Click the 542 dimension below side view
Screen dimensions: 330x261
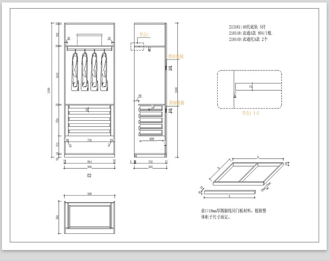pyautogui.click(x=150, y=162)
